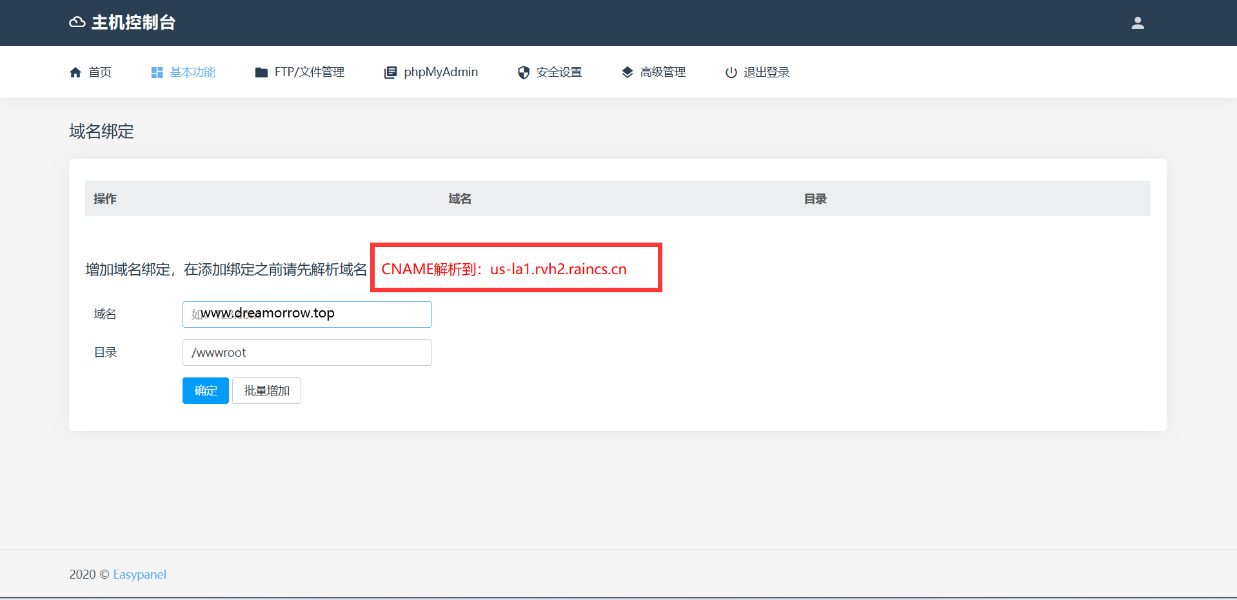Open the FTP/文件管理 menu text
The image size is (1237, 600).
[309, 72]
